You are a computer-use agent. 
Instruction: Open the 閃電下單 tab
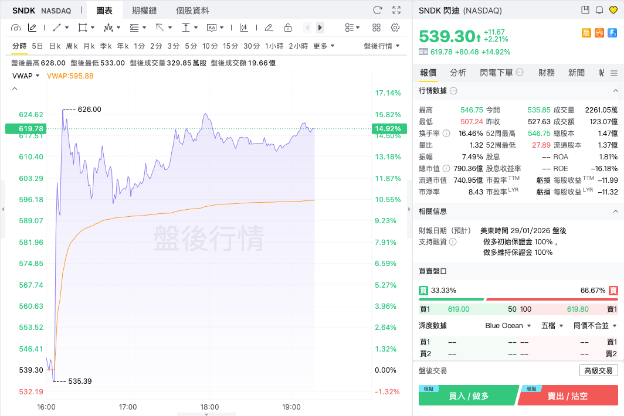pyautogui.click(x=496, y=73)
